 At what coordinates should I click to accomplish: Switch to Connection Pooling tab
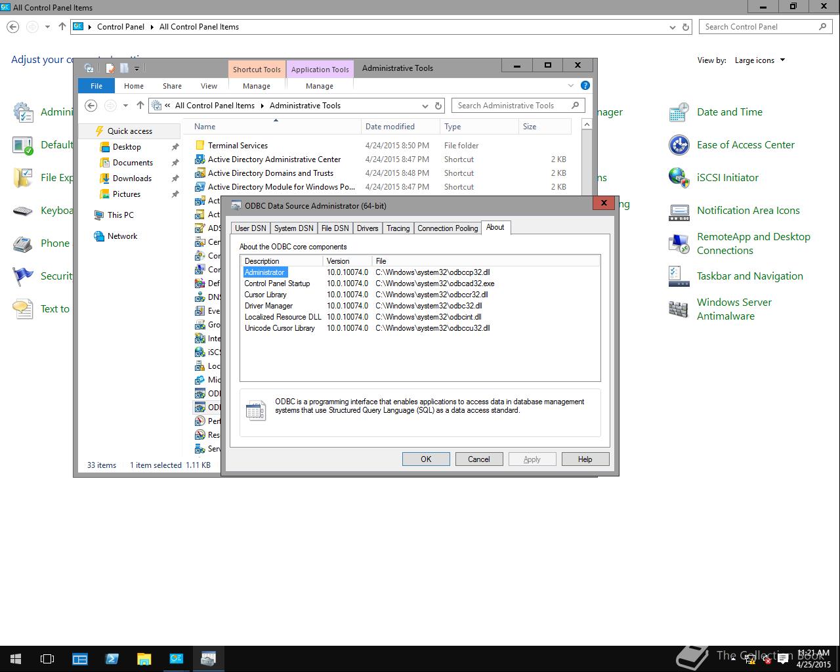coord(448,228)
